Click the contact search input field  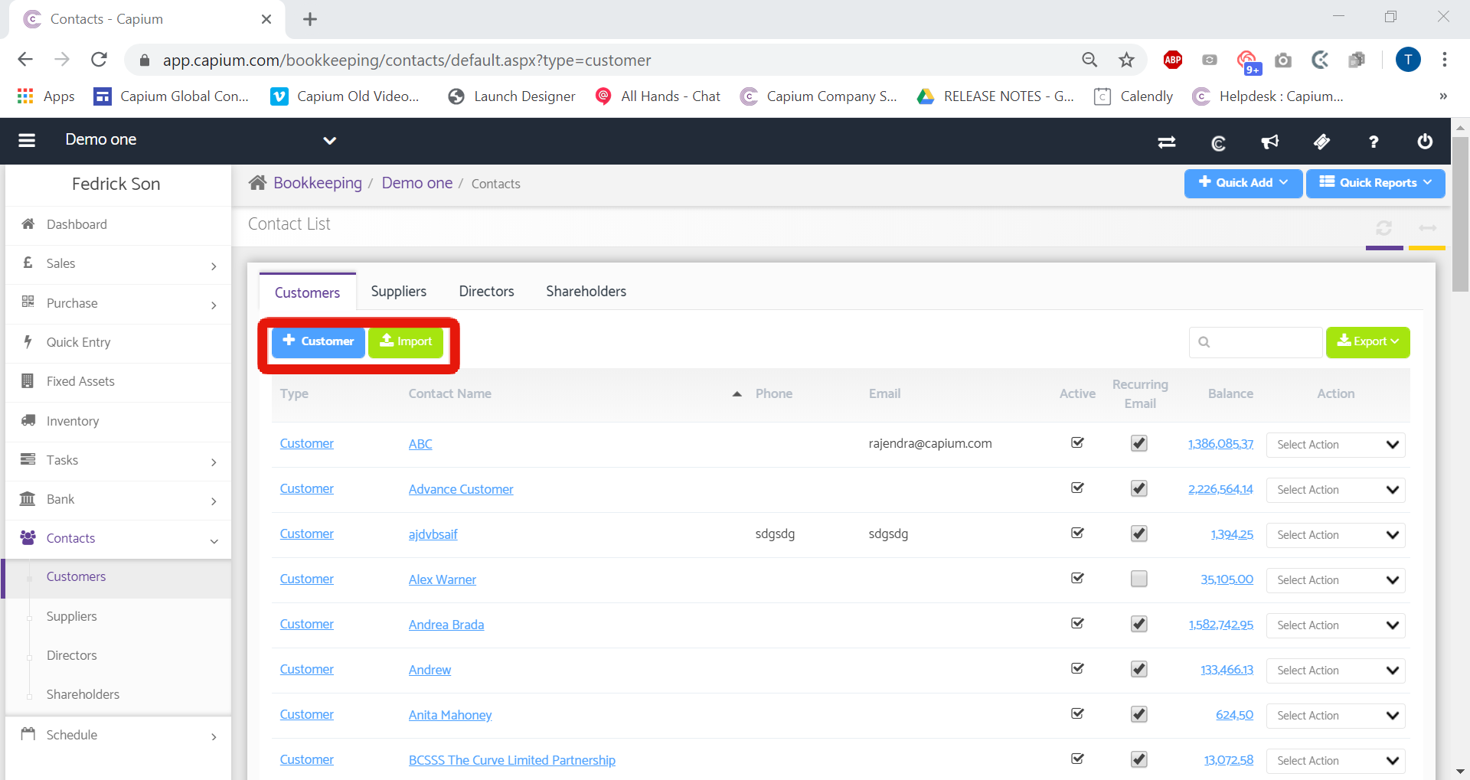point(1256,342)
